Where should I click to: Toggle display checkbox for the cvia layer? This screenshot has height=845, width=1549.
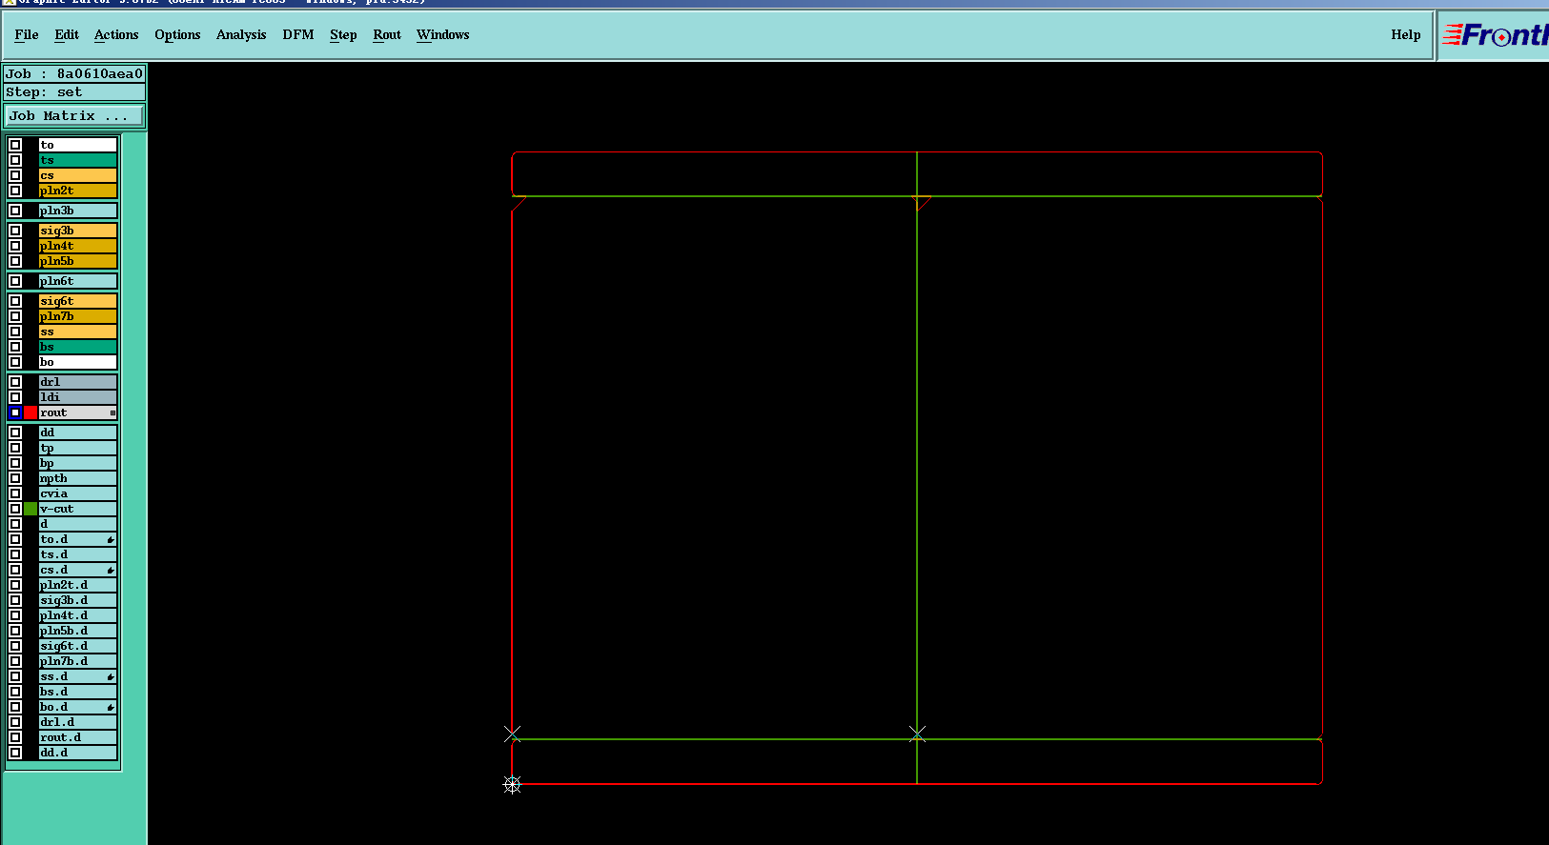click(15, 493)
